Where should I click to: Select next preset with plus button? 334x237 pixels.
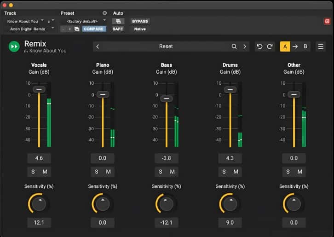[69, 29]
